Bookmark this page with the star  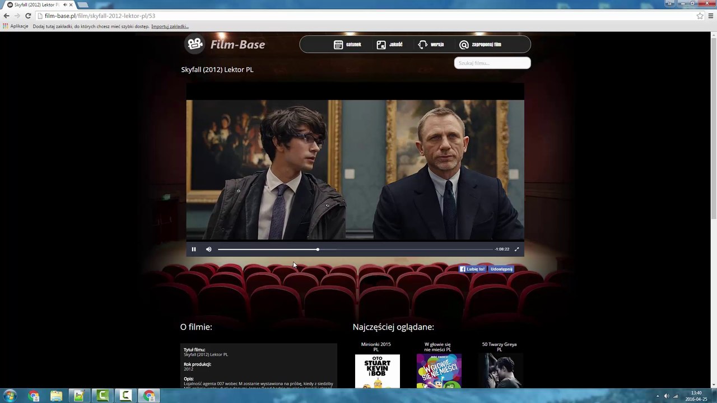click(x=700, y=16)
